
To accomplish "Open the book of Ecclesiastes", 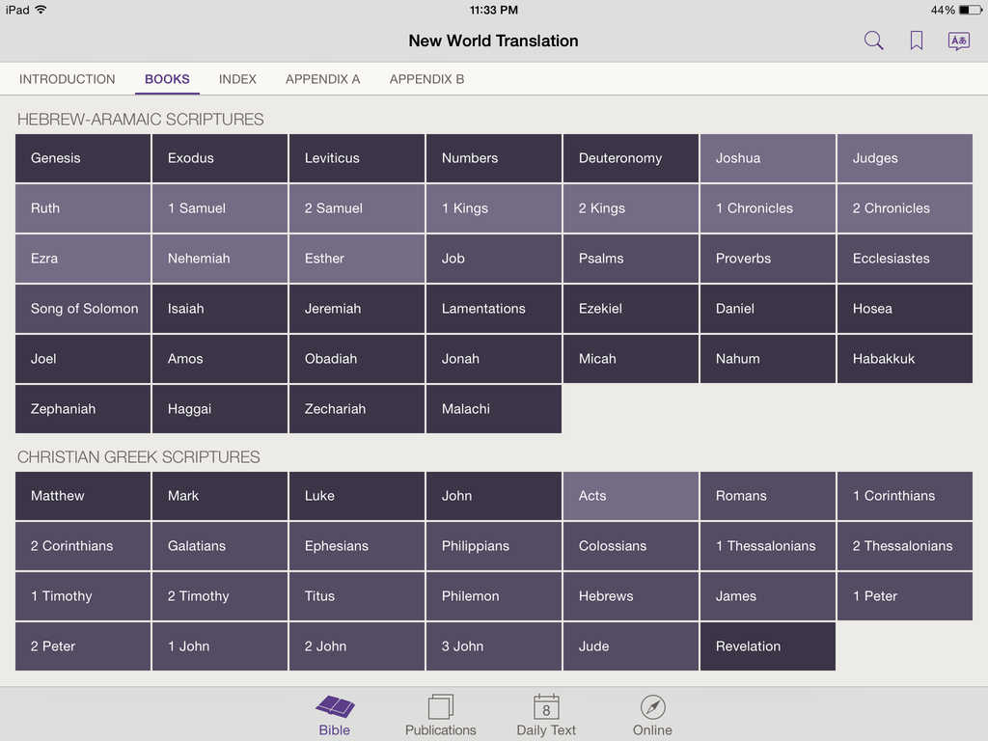I will 905,259.
